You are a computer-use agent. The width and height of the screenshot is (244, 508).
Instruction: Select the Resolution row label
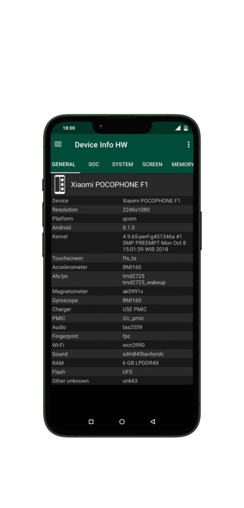point(65,210)
